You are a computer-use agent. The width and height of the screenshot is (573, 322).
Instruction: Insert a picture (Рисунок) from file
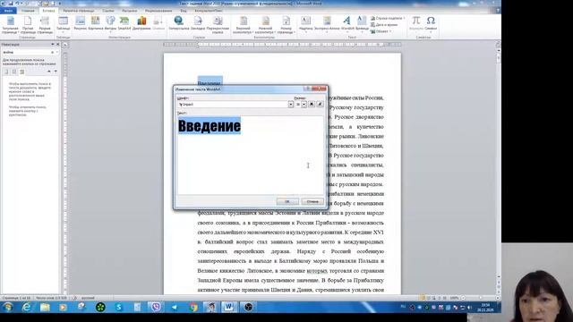click(x=80, y=23)
